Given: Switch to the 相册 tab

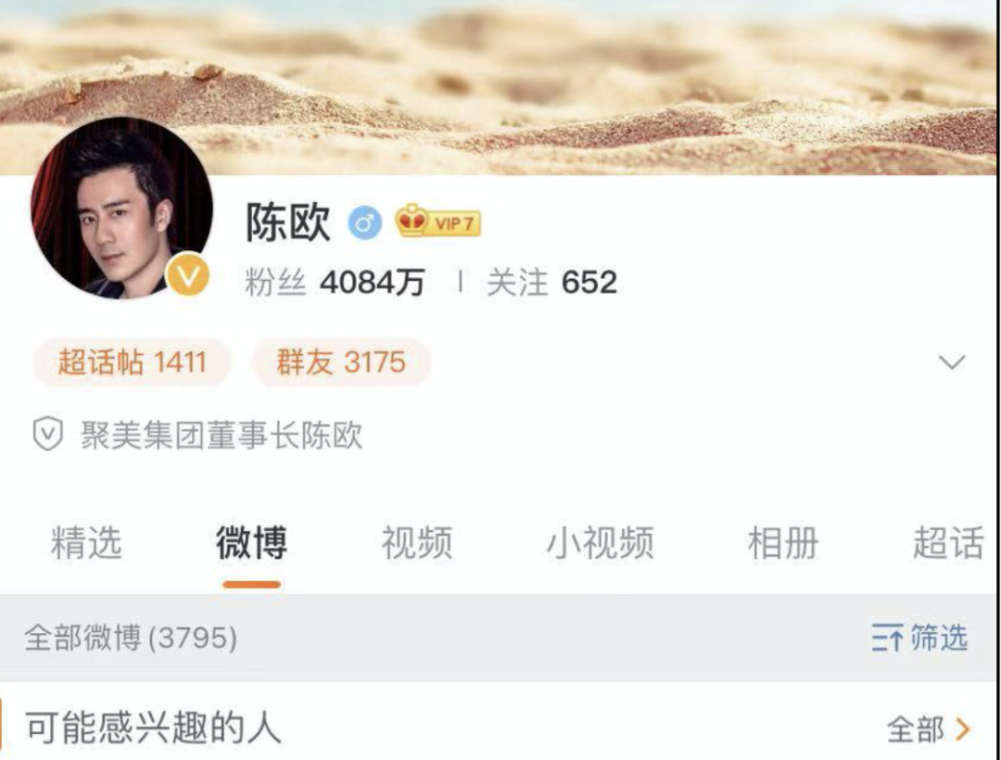Looking at the screenshot, I should [783, 543].
